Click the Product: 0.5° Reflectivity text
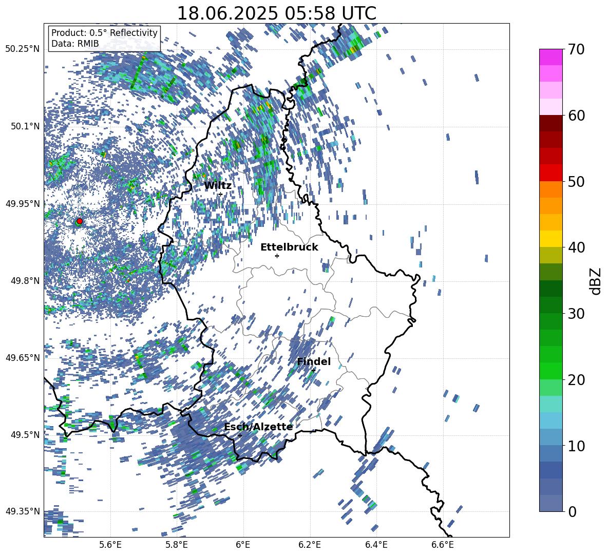This screenshot has width=608, height=555. click(x=104, y=33)
